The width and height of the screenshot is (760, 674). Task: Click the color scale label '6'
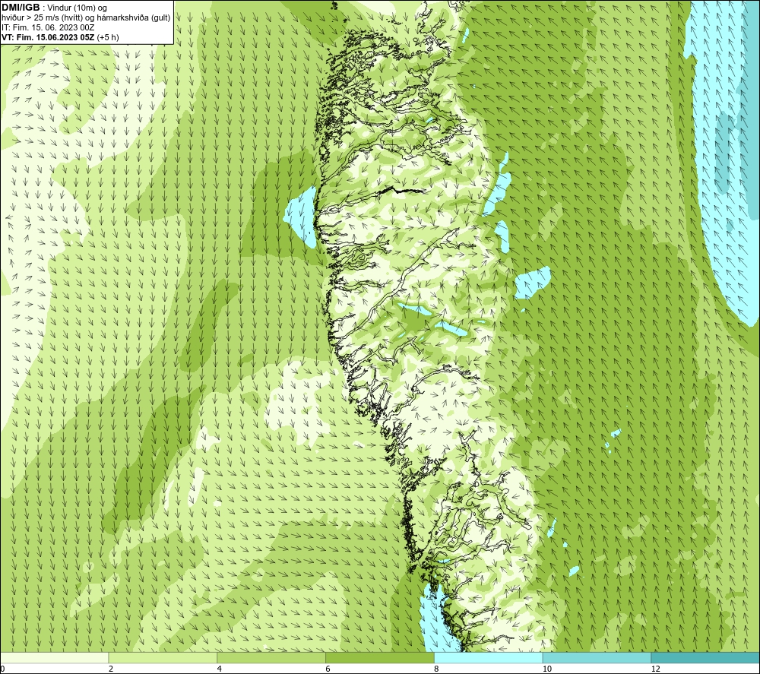[328, 669]
